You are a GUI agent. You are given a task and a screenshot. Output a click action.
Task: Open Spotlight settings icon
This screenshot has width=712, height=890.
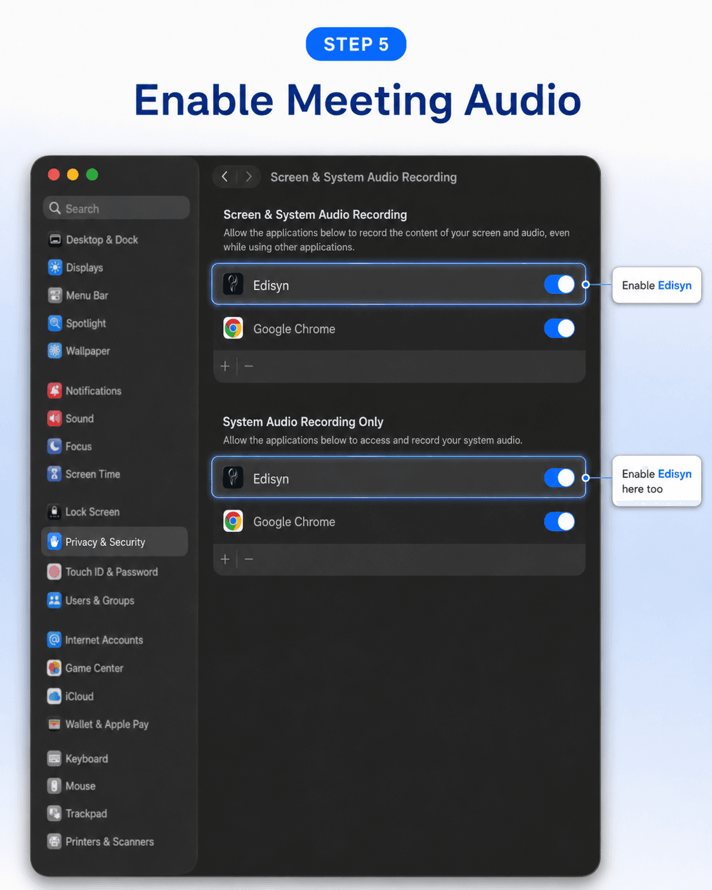(55, 323)
